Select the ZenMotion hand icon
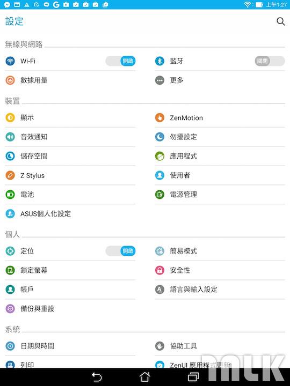This screenshot has width=290, height=386. (x=160, y=117)
